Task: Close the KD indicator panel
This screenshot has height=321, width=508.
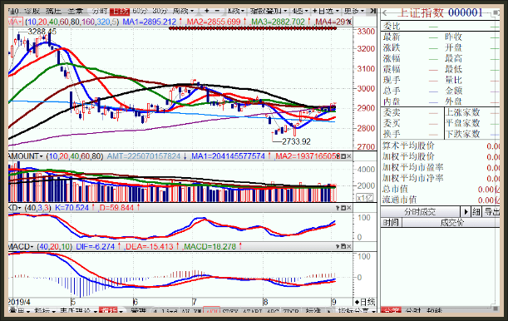Action: tap(349, 208)
